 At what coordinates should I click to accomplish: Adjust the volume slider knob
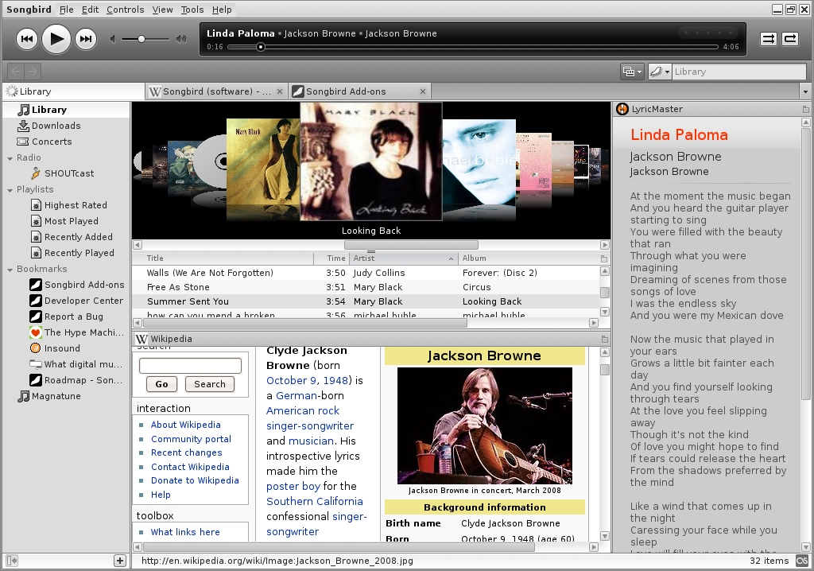click(141, 38)
